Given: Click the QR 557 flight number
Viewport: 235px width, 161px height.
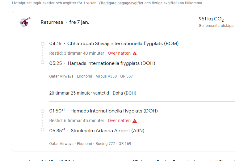Looking at the screenshot, I should (127, 76).
